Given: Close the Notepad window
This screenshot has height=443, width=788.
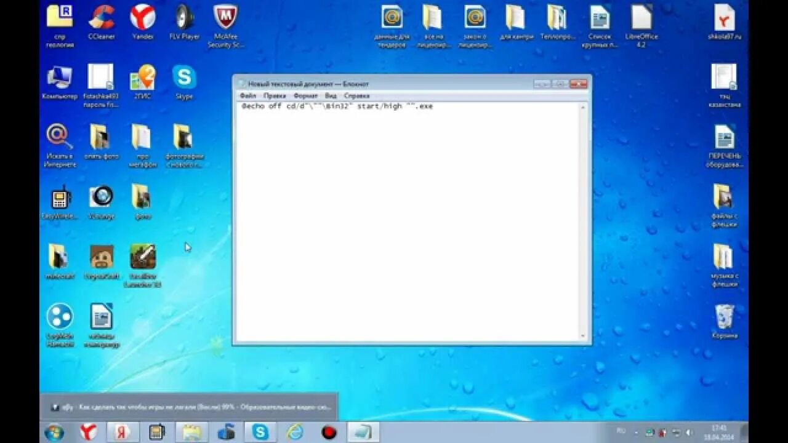Looking at the screenshot, I should (x=578, y=83).
